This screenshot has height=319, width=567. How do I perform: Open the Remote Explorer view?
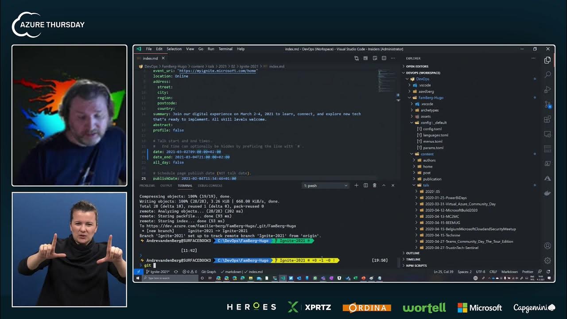click(548, 134)
